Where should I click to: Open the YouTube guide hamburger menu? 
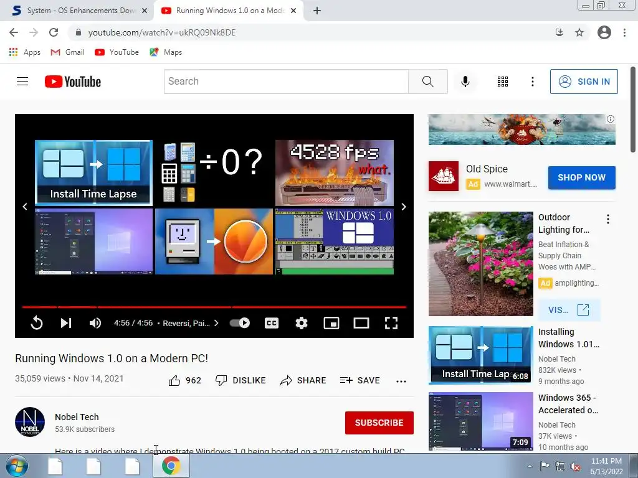pyautogui.click(x=22, y=82)
